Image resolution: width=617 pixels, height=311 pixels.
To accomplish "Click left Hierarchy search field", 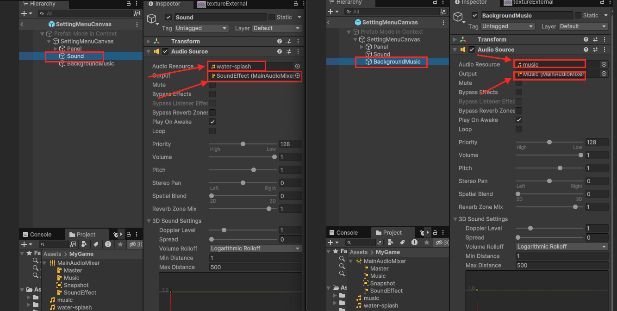I will tap(86, 13).
